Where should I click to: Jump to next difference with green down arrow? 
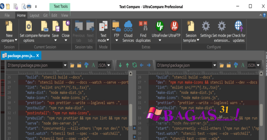[x=120, y=65]
